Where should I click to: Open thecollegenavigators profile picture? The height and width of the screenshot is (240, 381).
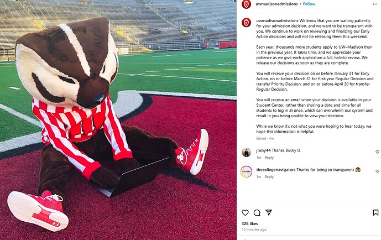tap(246, 172)
